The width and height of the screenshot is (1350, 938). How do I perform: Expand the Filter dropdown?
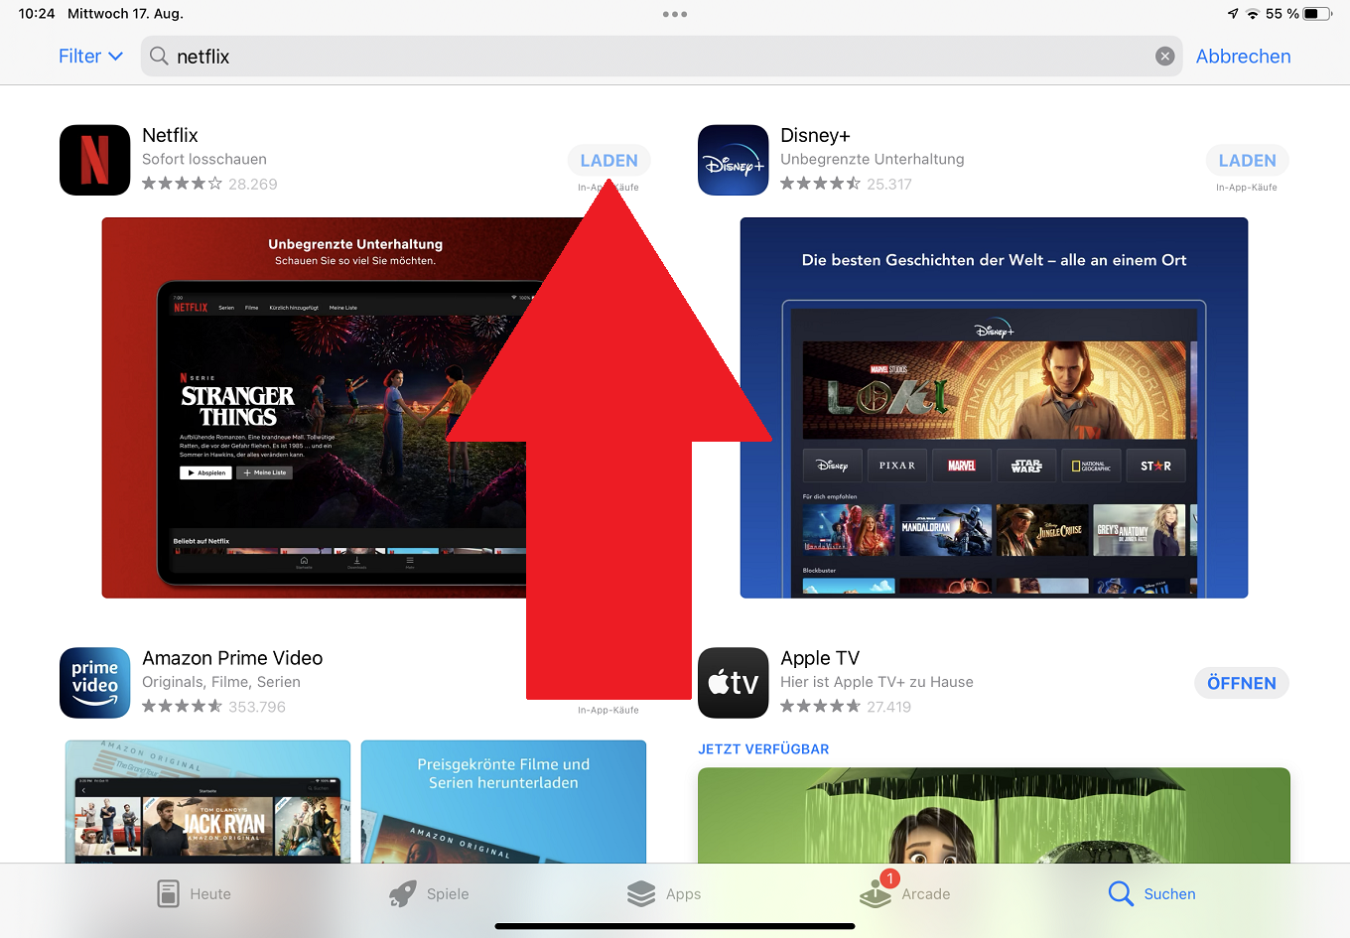coord(90,57)
